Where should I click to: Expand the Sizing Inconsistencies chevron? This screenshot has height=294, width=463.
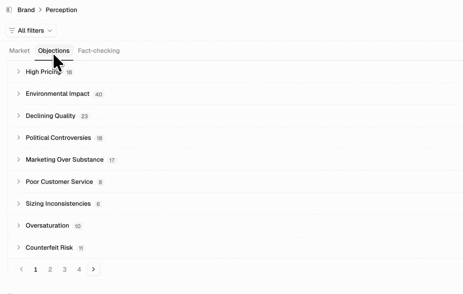click(x=19, y=204)
